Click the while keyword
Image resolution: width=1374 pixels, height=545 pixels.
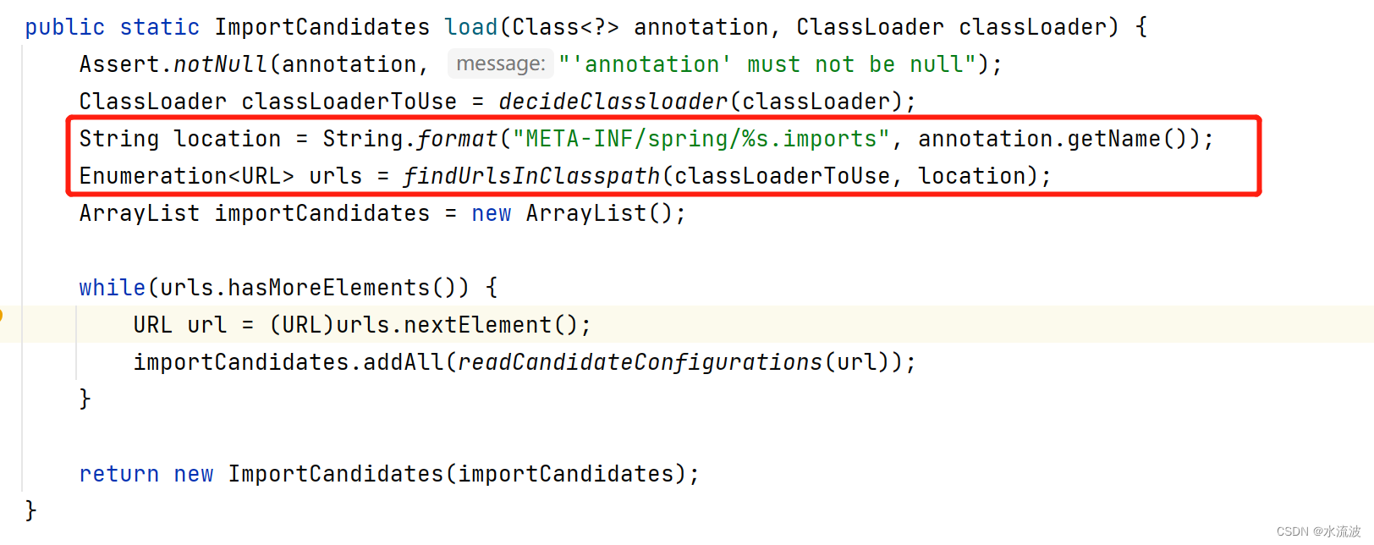tap(113, 288)
